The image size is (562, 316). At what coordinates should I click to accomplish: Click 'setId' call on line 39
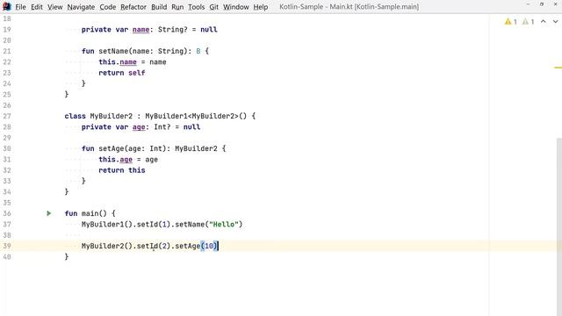[148, 246]
